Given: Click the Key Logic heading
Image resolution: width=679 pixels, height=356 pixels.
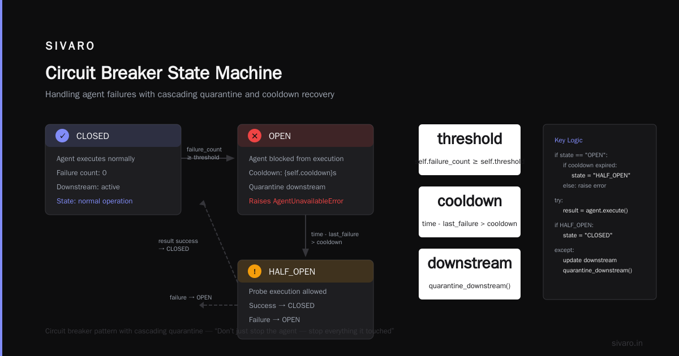Looking at the screenshot, I should [569, 140].
